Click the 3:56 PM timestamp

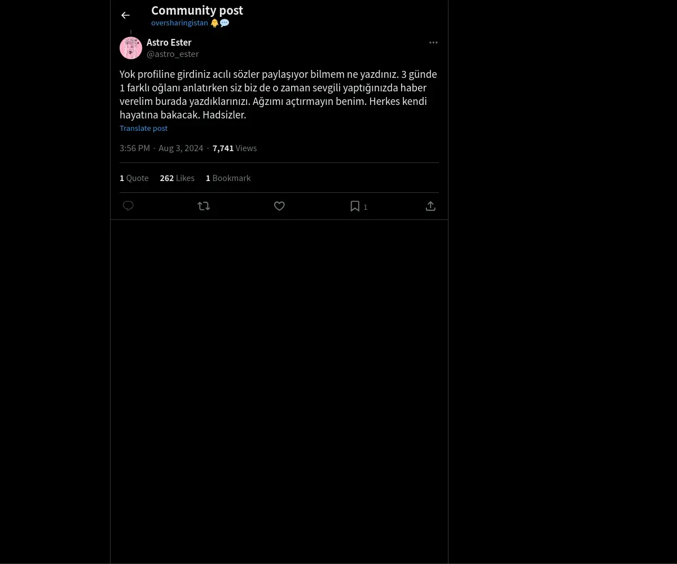(135, 148)
